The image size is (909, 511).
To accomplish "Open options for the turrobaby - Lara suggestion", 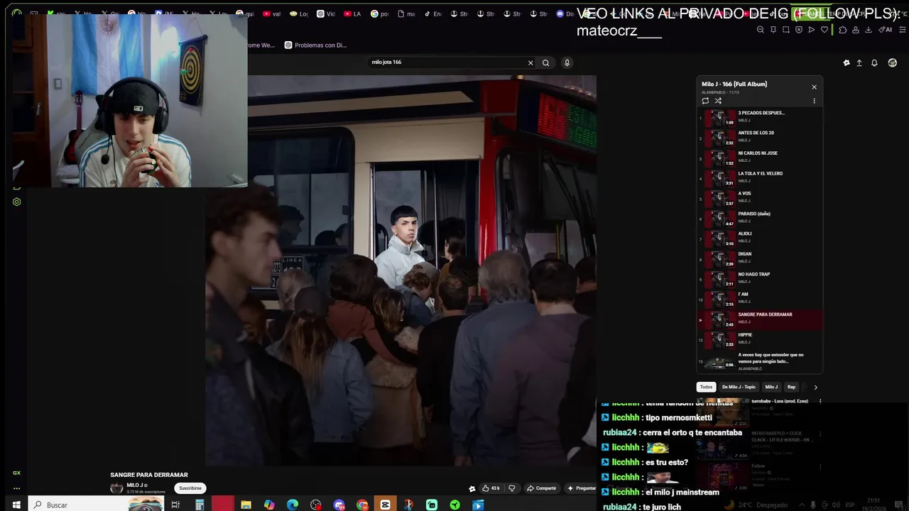I will 820,402.
